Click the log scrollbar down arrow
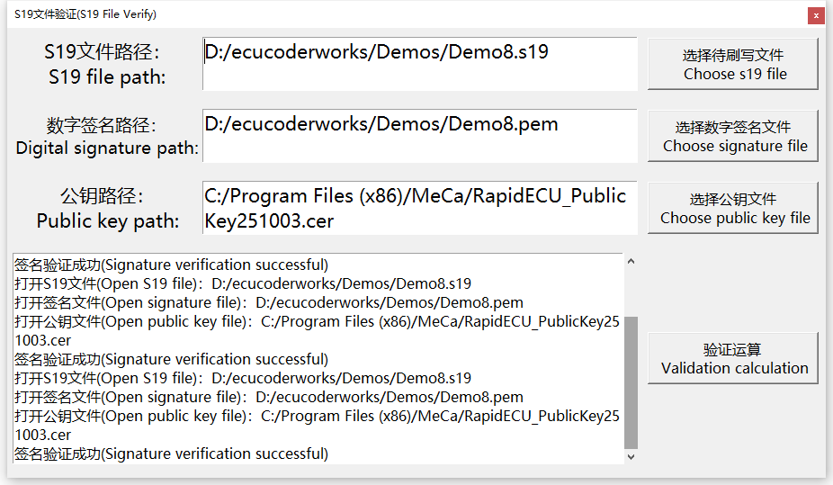The height and width of the screenshot is (485, 833). (631, 457)
